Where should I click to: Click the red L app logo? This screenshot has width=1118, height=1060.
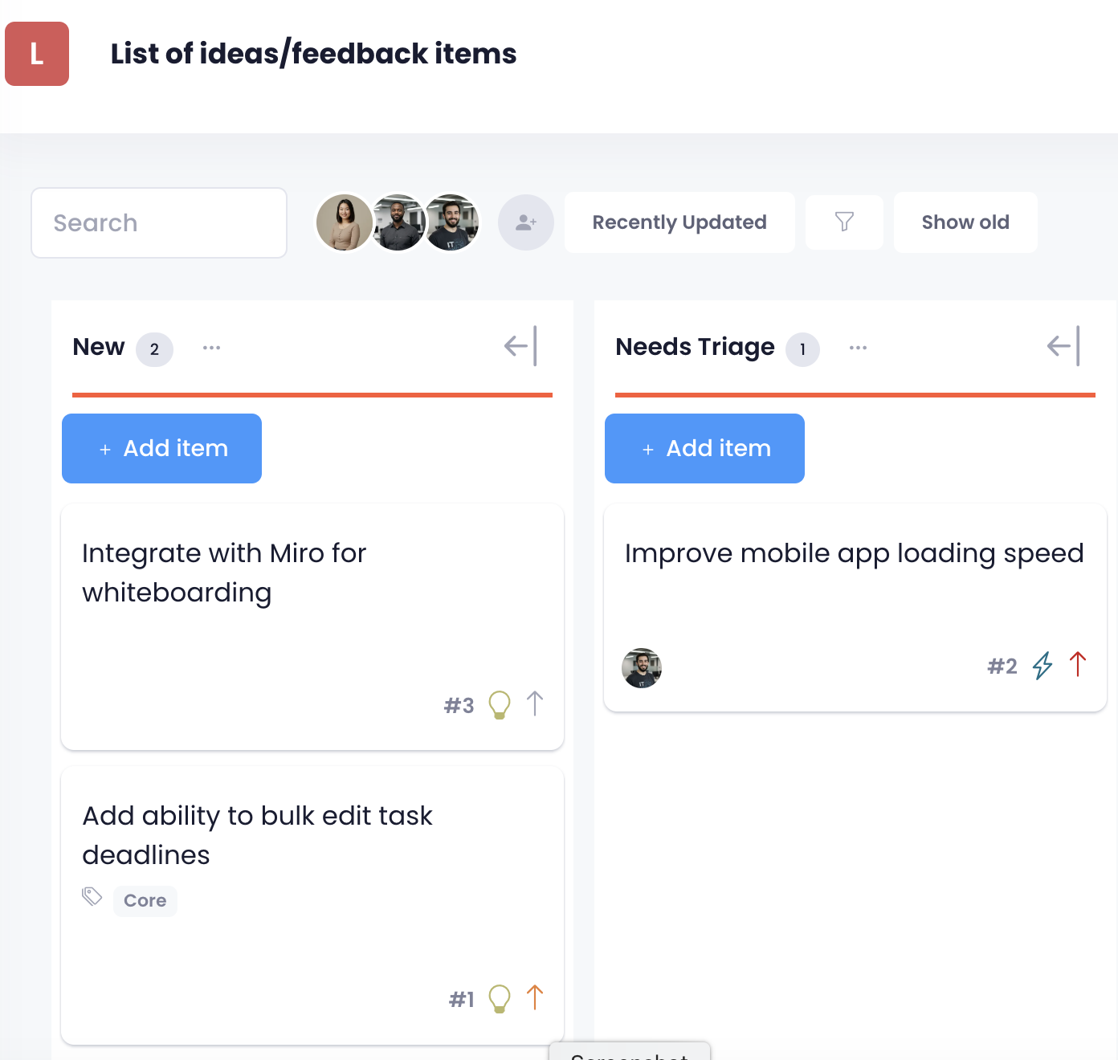pyautogui.click(x=37, y=54)
